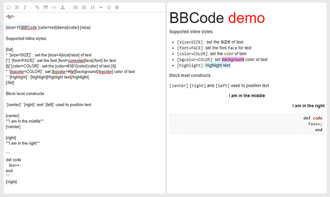Click the [color=COLOR] source line in editor
This screenshot has height=197, width=330.
click(61, 66)
